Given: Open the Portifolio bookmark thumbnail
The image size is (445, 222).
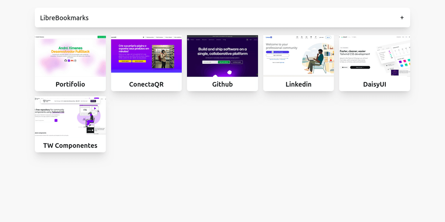Looking at the screenshot, I should tap(70, 56).
